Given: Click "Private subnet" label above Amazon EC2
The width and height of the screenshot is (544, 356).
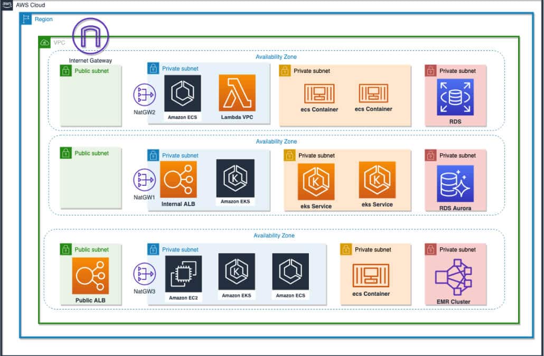Looking at the screenshot, I should coord(181,249).
